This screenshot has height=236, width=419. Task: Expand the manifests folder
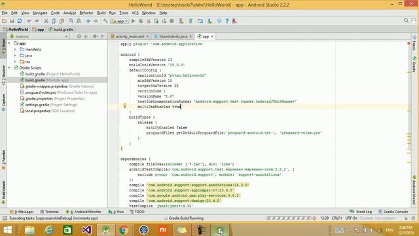[15, 49]
